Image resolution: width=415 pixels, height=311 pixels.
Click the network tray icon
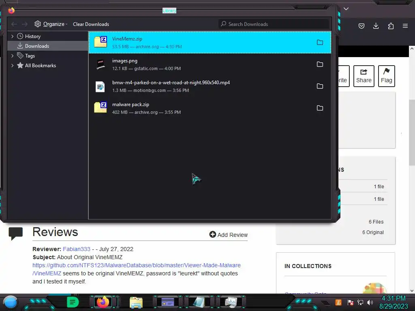(x=360, y=302)
